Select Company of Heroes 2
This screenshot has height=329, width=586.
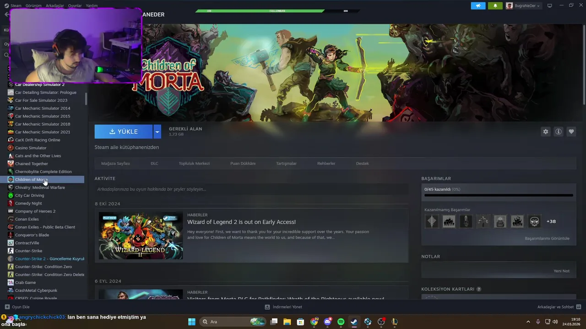coord(35,211)
